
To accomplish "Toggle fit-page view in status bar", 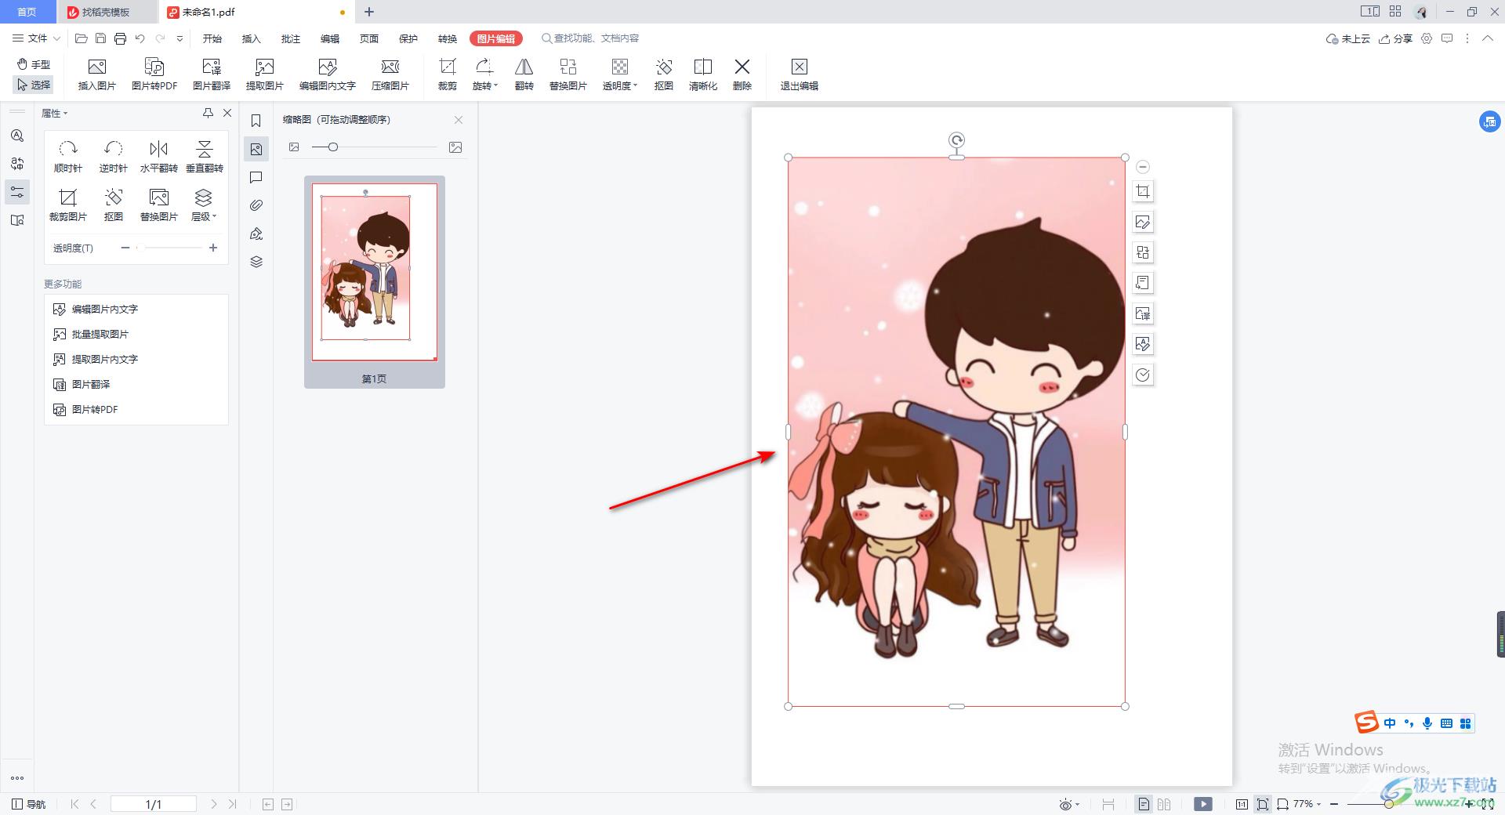I will 1263,804.
